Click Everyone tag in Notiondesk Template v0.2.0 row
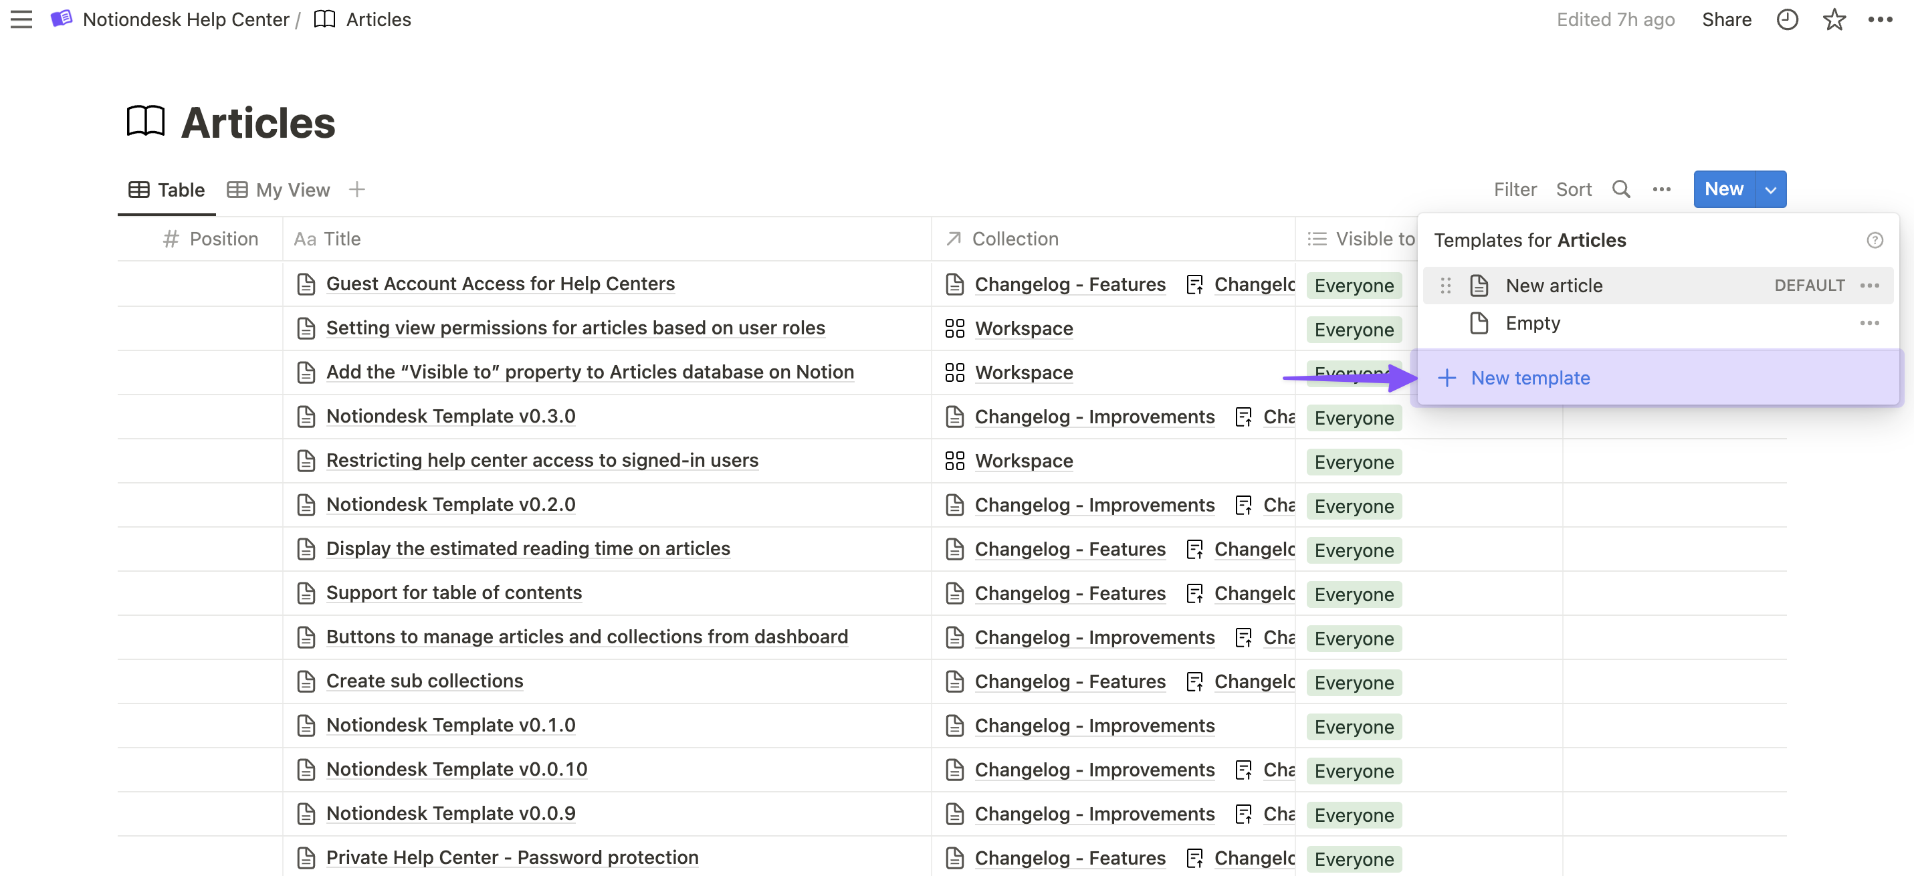 tap(1354, 506)
